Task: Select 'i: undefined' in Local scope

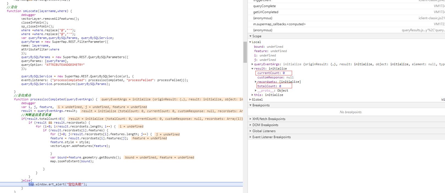Action: click(x=265, y=55)
